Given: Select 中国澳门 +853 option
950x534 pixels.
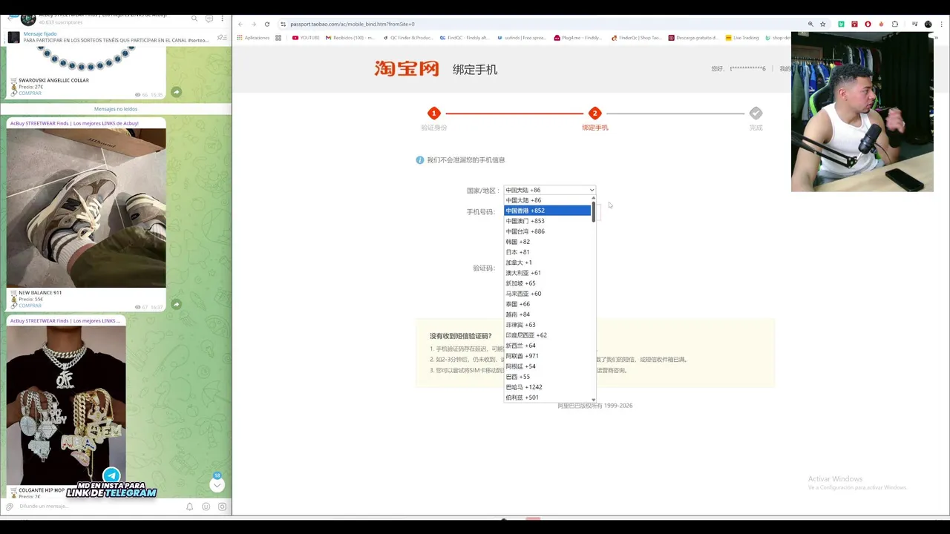Looking at the screenshot, I should point(548,221).
